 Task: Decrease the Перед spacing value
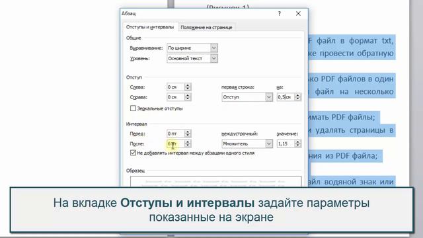pos(188,136)
